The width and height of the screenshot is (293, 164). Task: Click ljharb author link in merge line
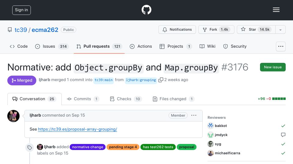pos(44,80)
